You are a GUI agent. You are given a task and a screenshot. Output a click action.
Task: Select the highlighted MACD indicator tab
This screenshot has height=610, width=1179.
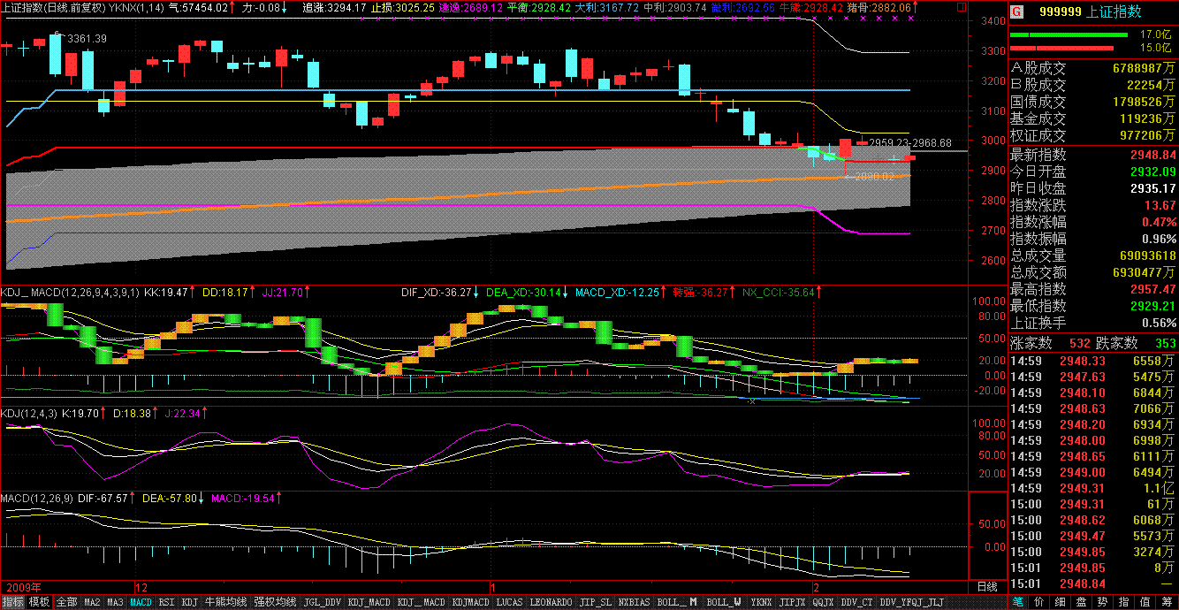coord(141,602)
